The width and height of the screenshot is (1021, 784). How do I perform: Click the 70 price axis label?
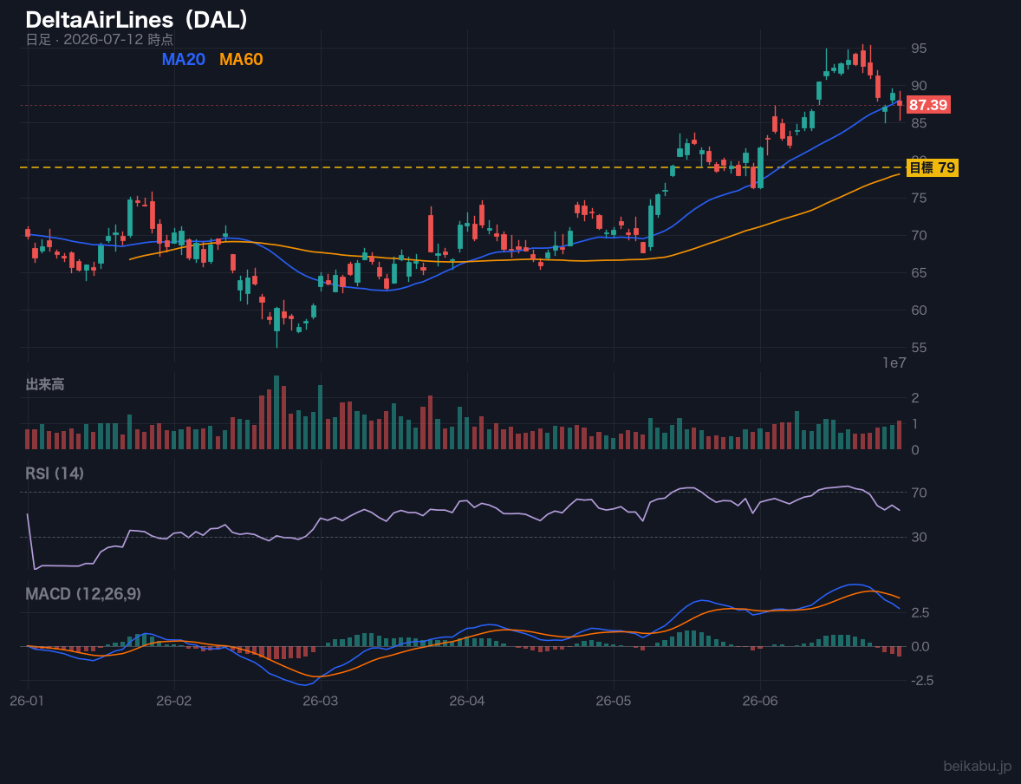click(919, 235)
